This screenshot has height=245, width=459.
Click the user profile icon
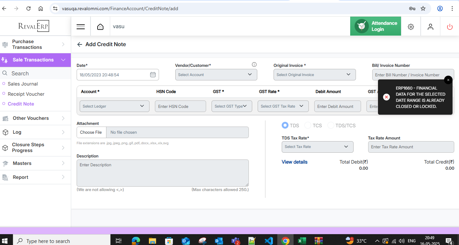coord(431,27)
